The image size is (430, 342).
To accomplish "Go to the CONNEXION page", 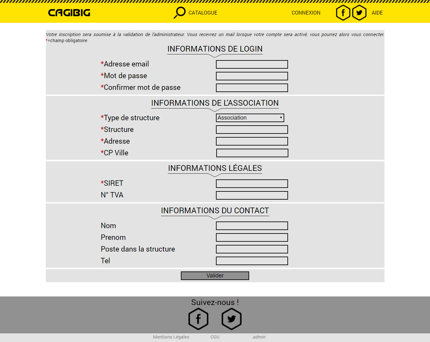I will pos(306,13).
